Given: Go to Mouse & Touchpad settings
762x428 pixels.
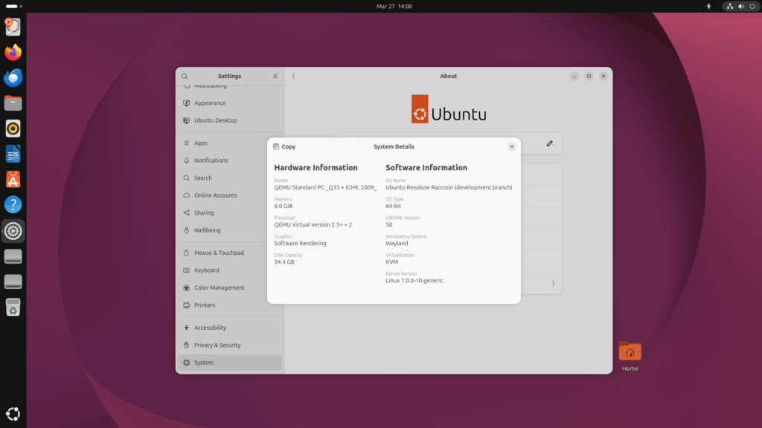Looking at the screenshot, I should point(218,253).
